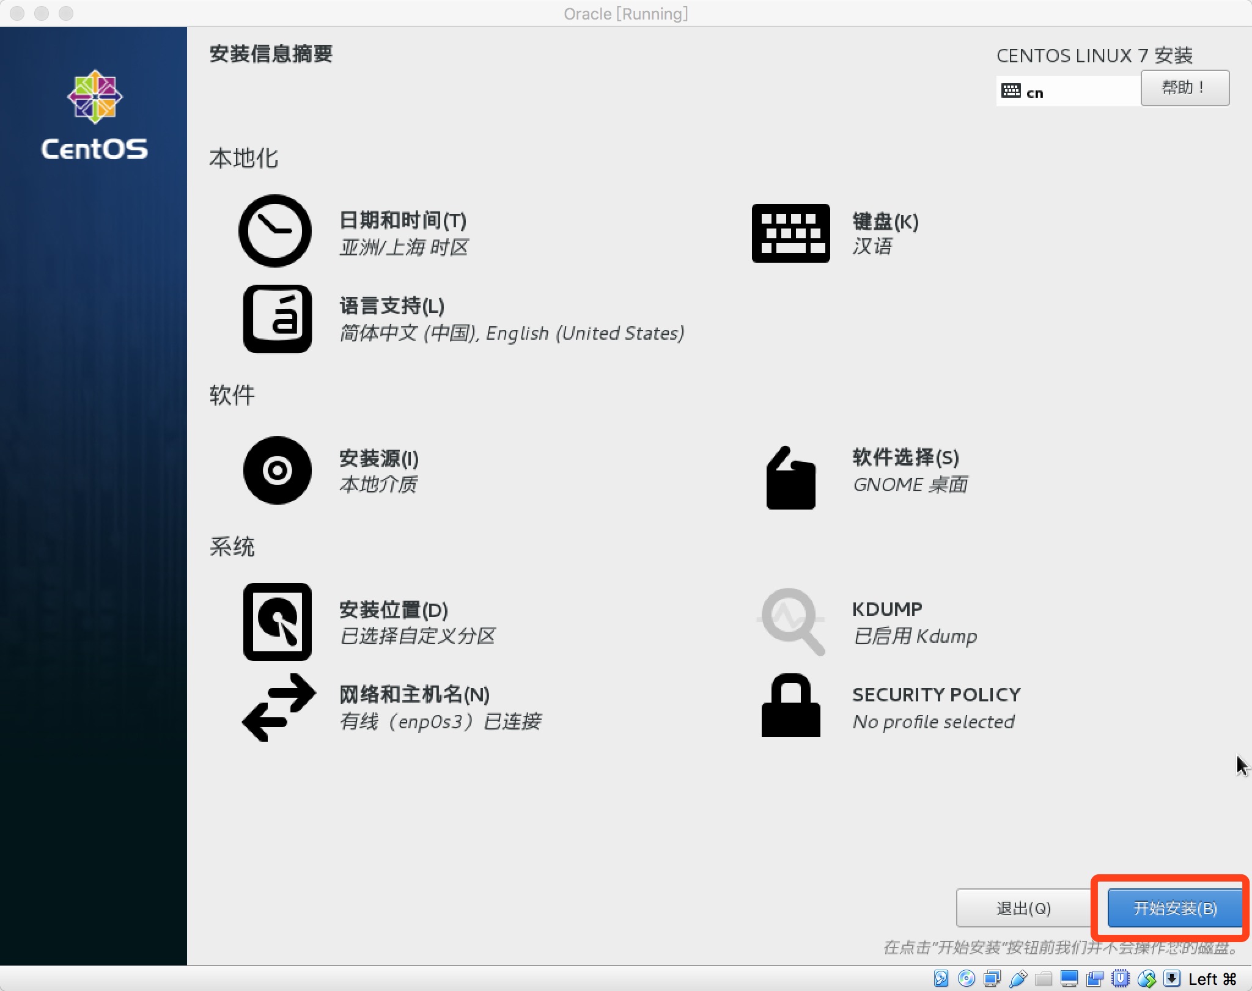Viewport: 1252px width, 991px height.
Task: Click 已启用 Kdump status text
Action: [915, 636]
